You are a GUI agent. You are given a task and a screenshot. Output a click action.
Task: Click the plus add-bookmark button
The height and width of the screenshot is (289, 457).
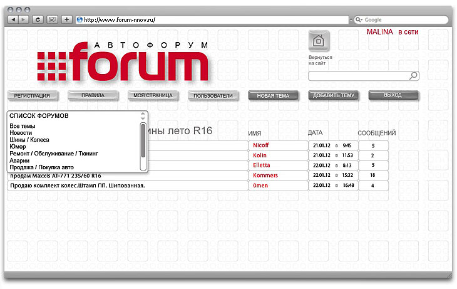point(67,19)
